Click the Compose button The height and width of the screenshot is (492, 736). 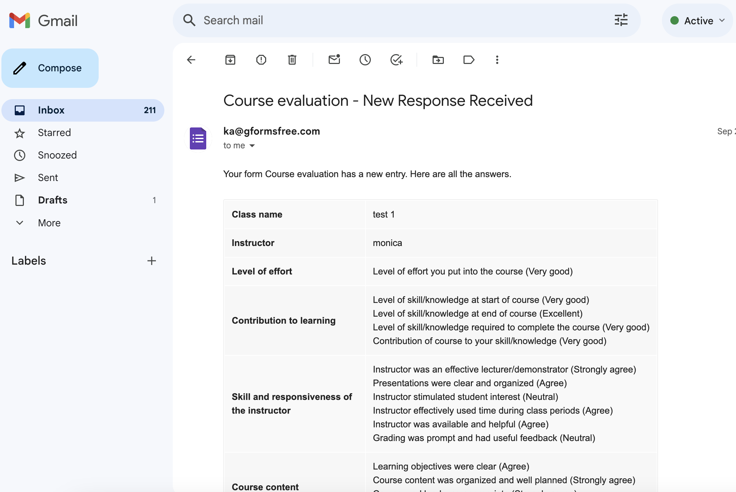click(x=50, y=68)
